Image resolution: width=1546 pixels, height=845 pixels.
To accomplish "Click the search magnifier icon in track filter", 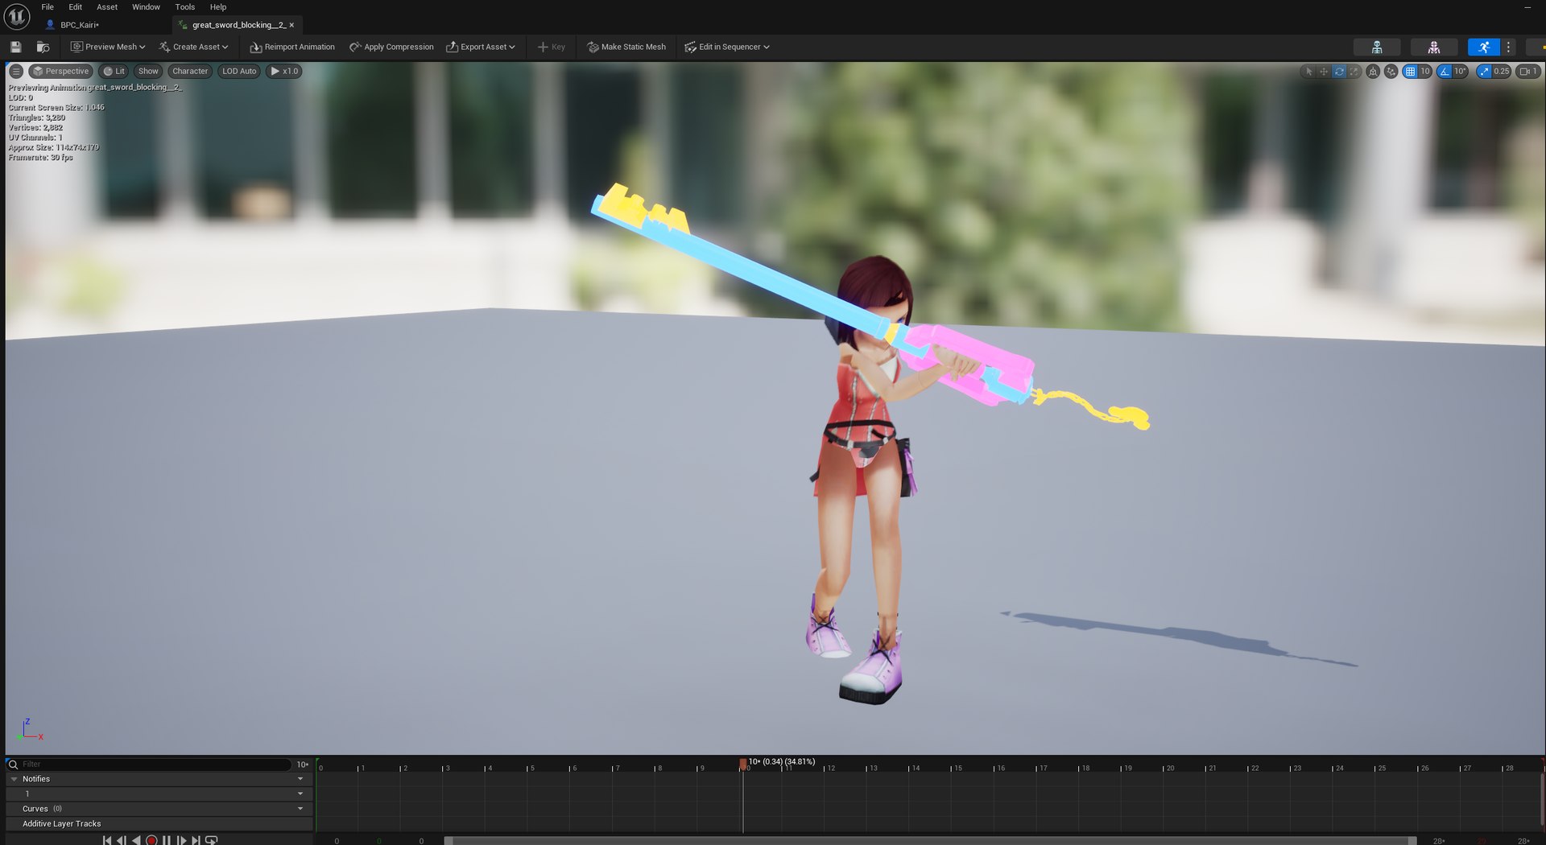I will click(x=13, y=765).
